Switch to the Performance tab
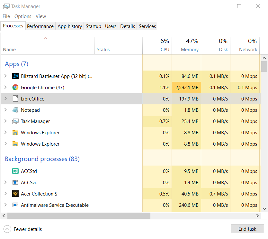The width and height of the screenshot is (268, 239). [x=40, y=26]
